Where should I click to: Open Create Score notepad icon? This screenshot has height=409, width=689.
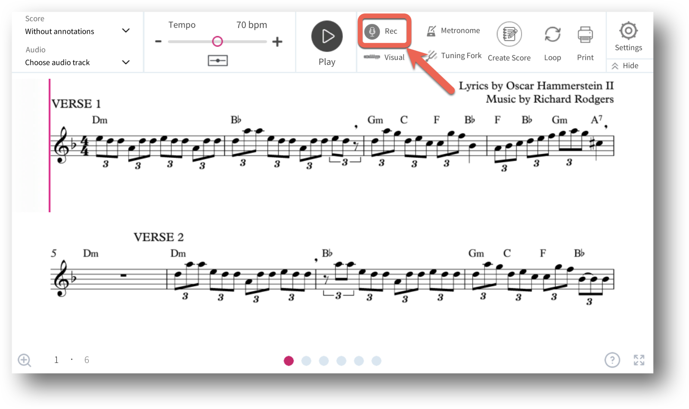point(509,34)
